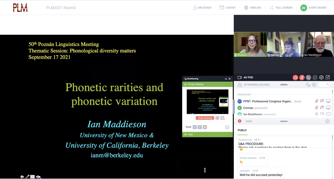334x179 pixels.
Task: Open the ENGLISH language selector
Action: [252, 8]
